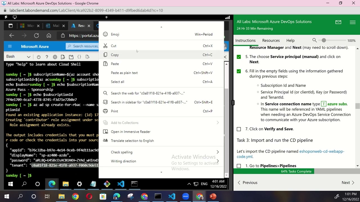Image resolution: width=360 pixels, height=202 pixels.
Task: Click the Edge address bar URL
Action: [x=84, y=36]
